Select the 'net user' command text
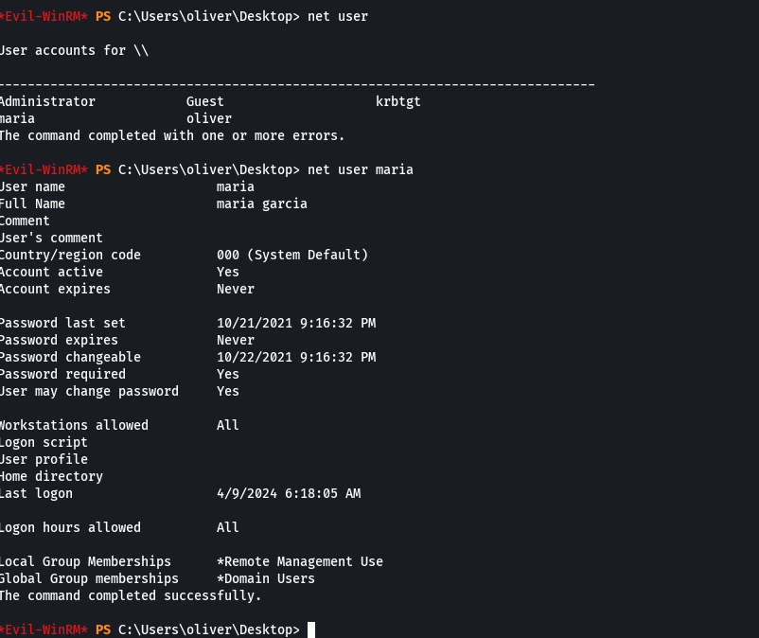The height and width of the screenshot is (638, 759). (x=336, y=16)
